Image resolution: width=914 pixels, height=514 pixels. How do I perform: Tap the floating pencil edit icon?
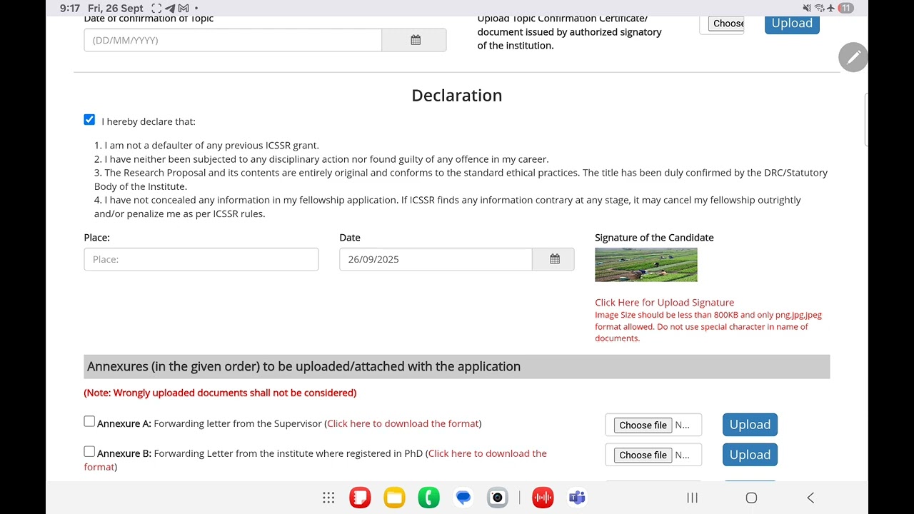click(853, 58)
